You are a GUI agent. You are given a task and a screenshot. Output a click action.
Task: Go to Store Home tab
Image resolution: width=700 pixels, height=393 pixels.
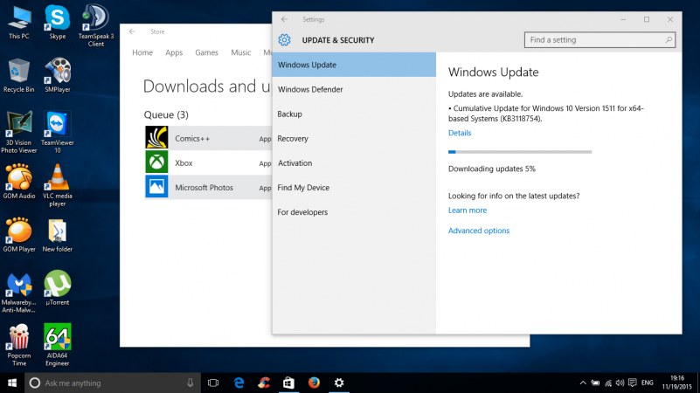[142, 52]
